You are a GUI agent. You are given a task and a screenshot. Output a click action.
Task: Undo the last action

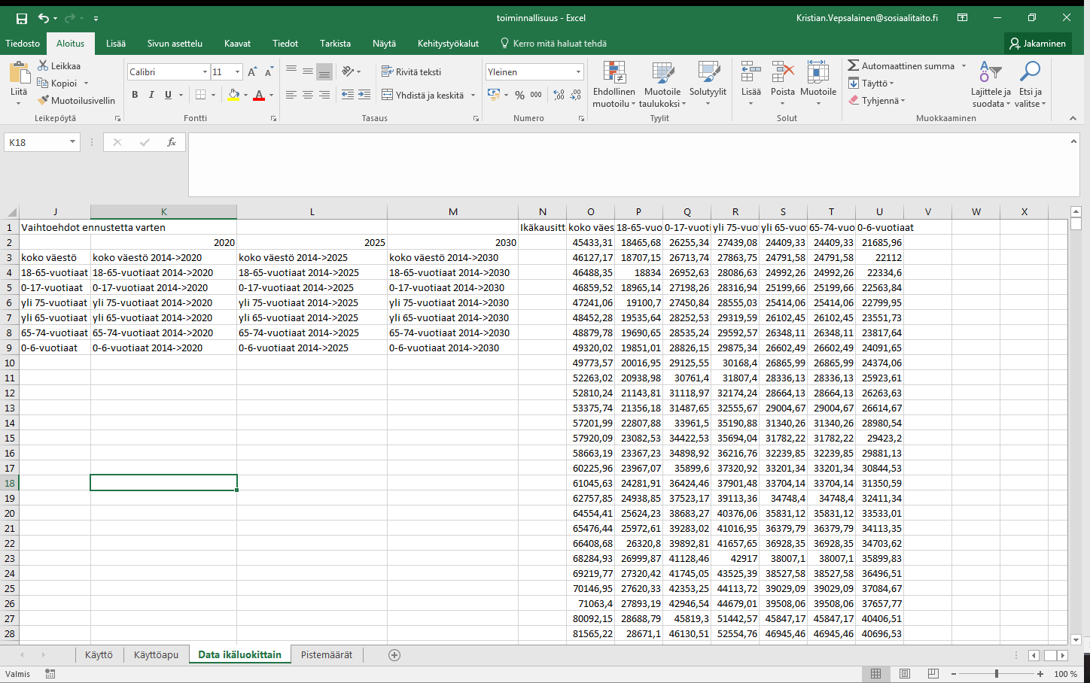pyautogui.click(x=44, y=17)
